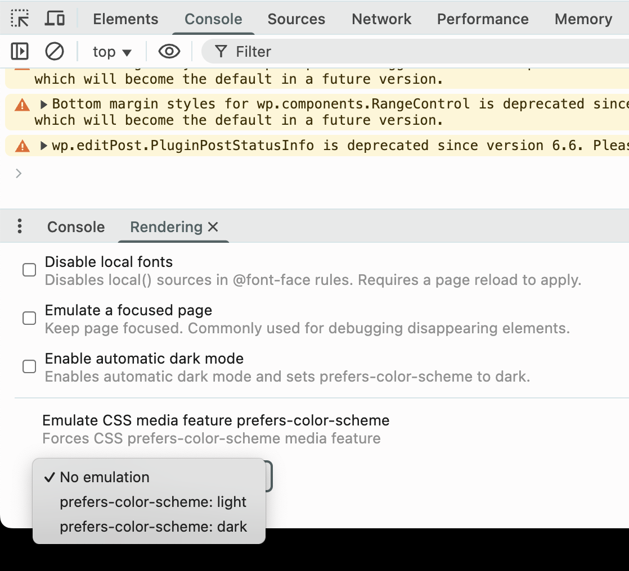
Task: Create live expression with eye icon
Action: pyautogui.click(x=169, y=52)
